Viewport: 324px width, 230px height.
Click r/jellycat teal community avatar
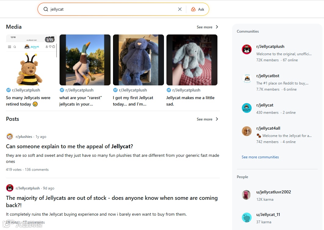247,108
